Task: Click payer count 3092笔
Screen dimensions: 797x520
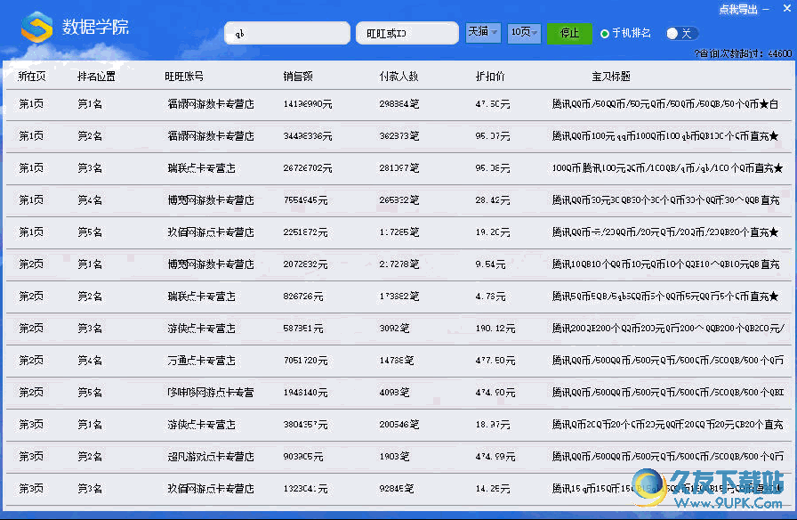Action: click(x=394, y=329)
